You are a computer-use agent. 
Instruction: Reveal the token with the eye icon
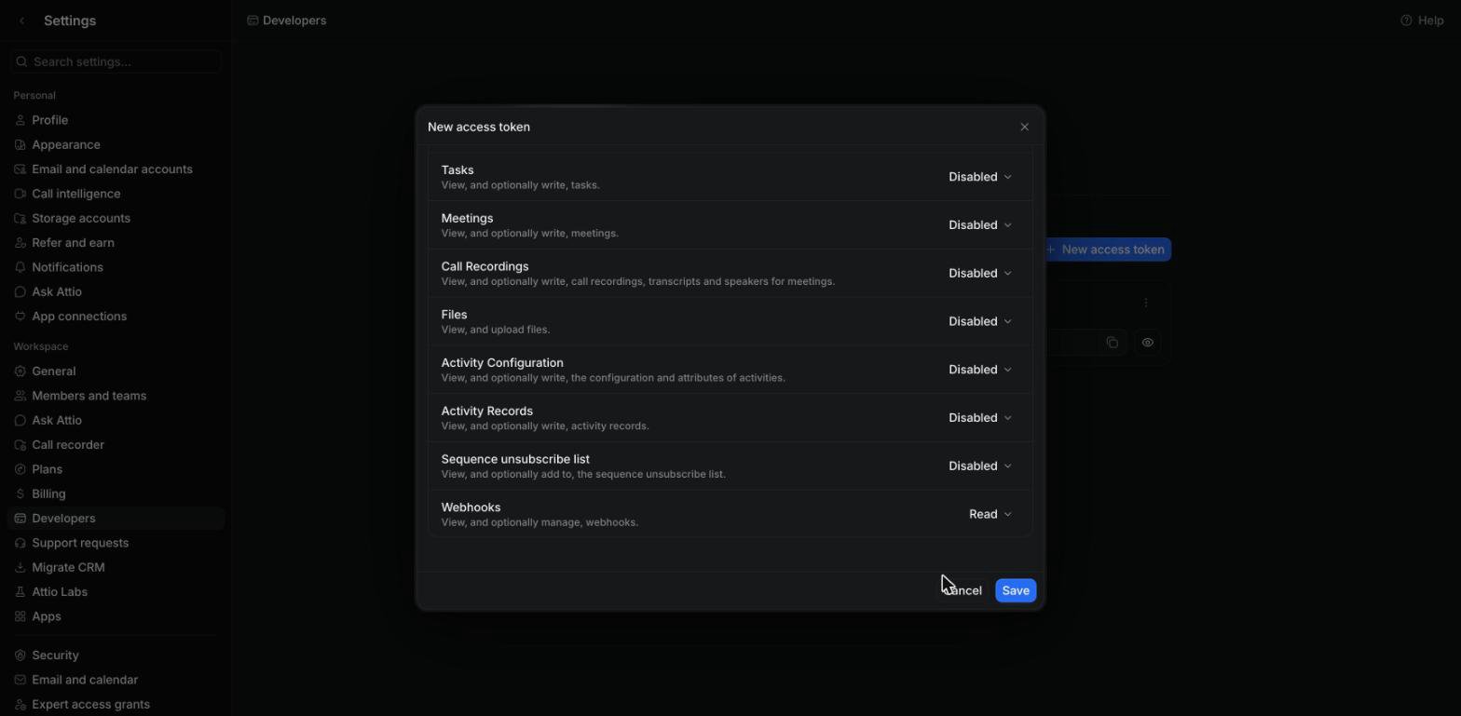point(1147,343)
